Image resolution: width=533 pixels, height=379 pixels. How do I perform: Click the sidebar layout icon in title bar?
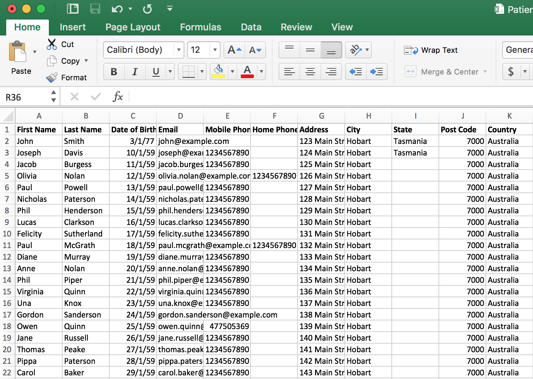coord(73,9)
